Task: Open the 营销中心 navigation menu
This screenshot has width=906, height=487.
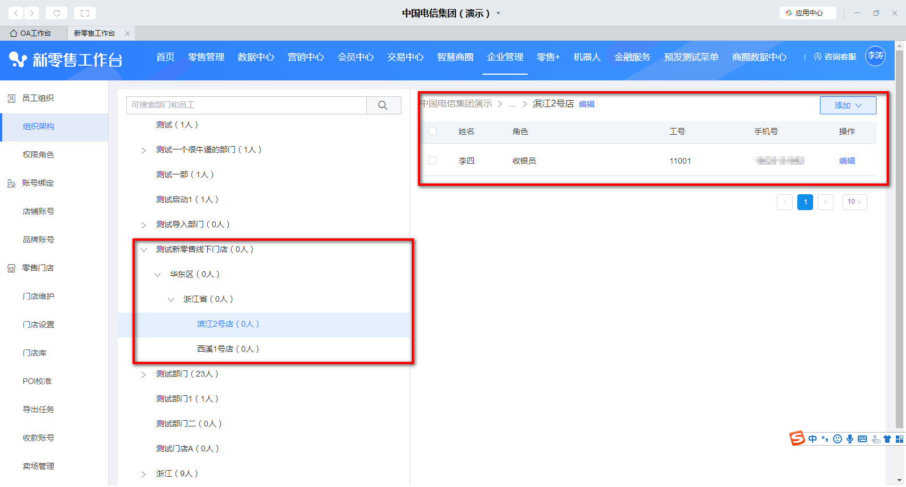Action: tap(306, 57)
